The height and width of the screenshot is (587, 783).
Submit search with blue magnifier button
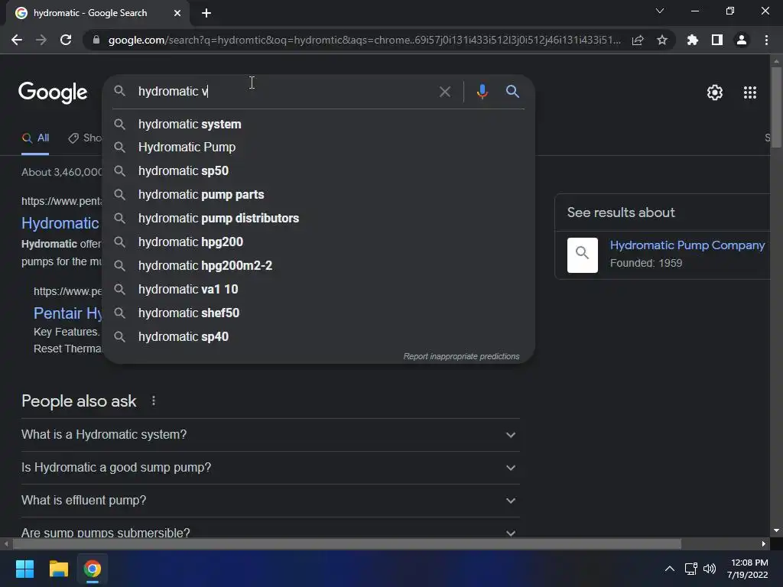pos(512,92)
